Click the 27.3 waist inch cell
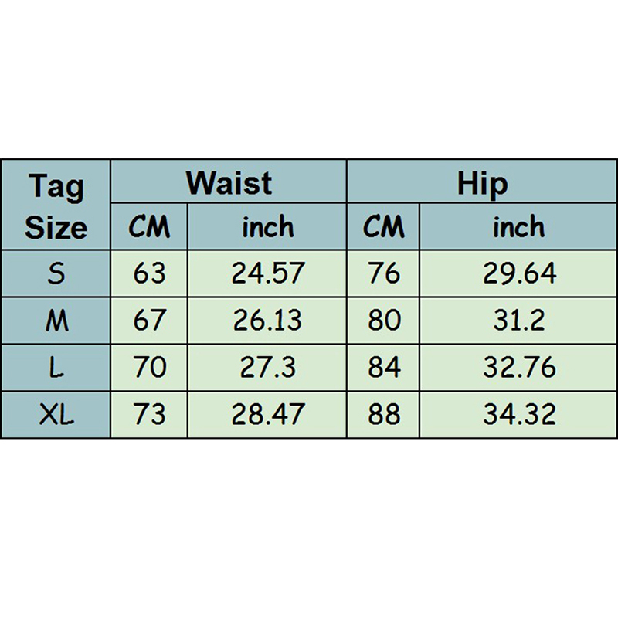Viewport: 618px width, 618px height. tap(268, 368)
